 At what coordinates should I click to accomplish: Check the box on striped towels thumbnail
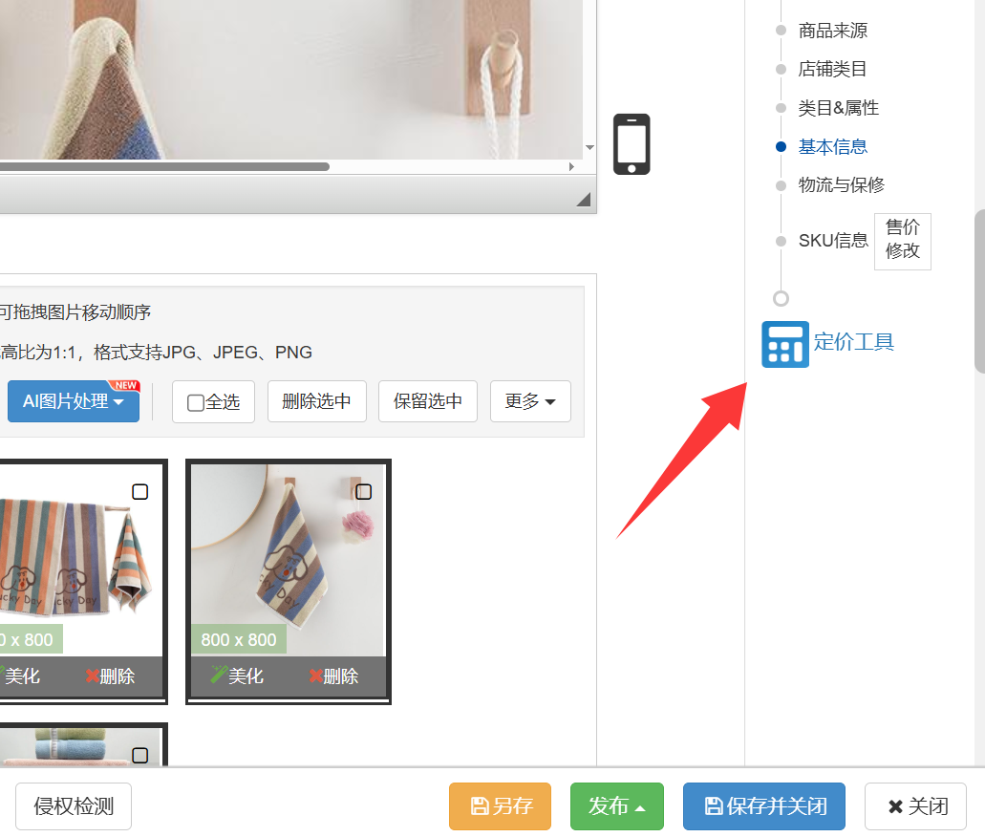click(x=140, y=491)
